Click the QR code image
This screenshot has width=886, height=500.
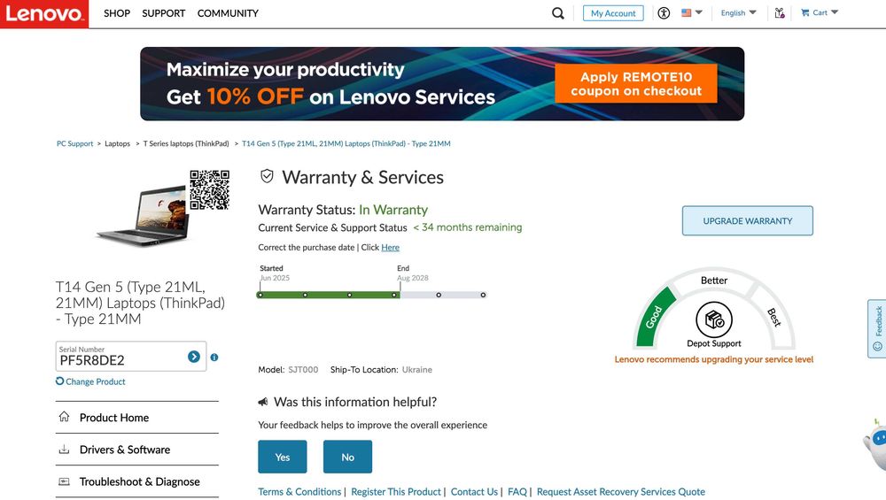tap(210, 189)
